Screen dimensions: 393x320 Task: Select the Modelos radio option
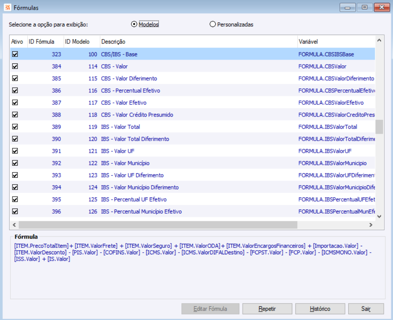tap(145, 24)
